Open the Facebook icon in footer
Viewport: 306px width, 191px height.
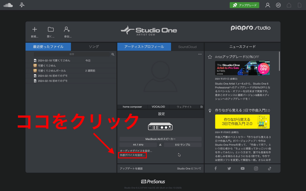[x=216, y=168]
